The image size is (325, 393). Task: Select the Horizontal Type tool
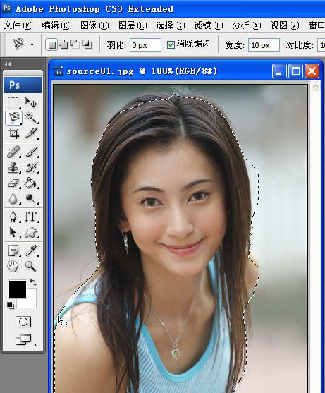pyautogui.click(x=31, y=216)
